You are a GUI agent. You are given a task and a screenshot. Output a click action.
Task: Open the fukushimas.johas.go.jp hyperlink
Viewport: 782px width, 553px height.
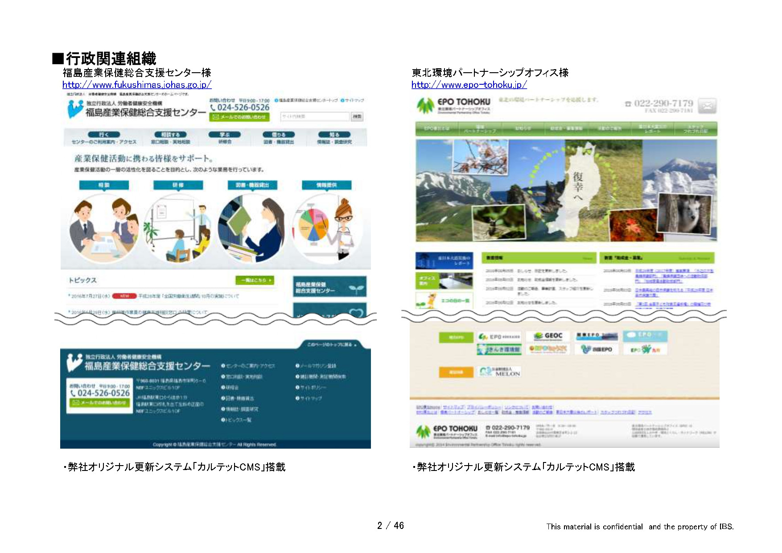(136, 85)
